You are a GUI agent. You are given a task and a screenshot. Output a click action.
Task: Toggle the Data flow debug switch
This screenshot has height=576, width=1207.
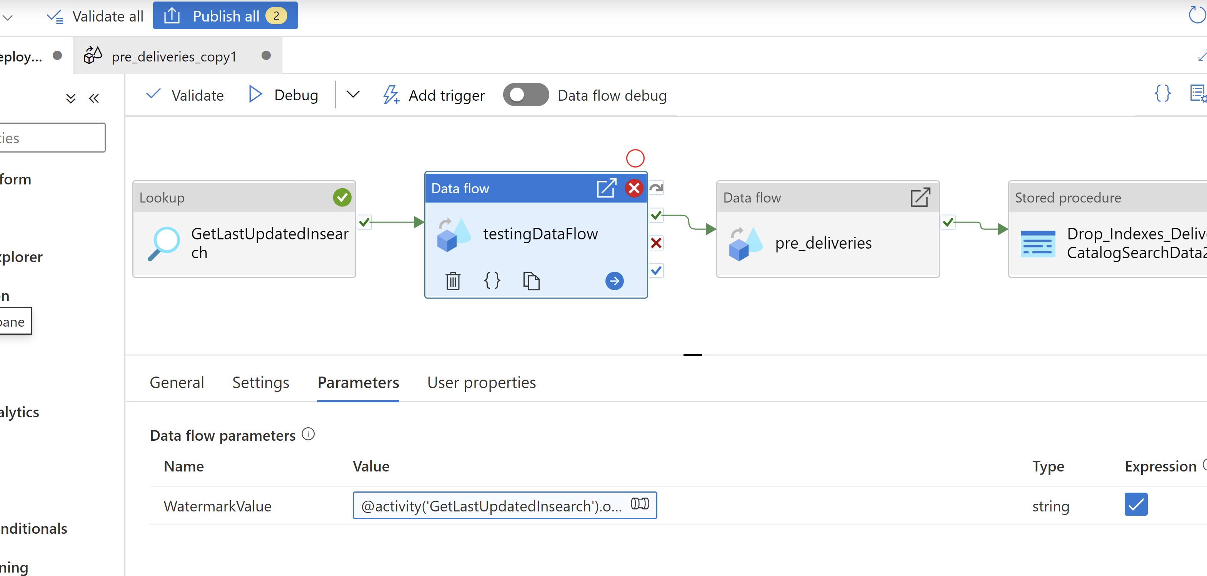526,95
